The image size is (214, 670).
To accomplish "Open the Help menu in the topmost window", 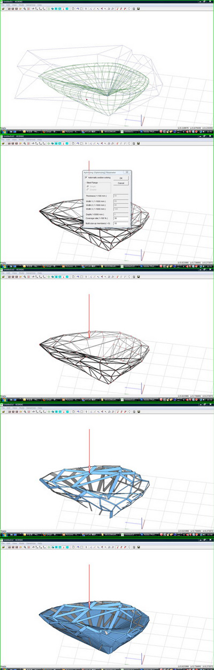I will [38, 5].
